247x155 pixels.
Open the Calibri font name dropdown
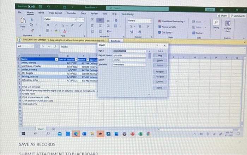pos(76,19)
